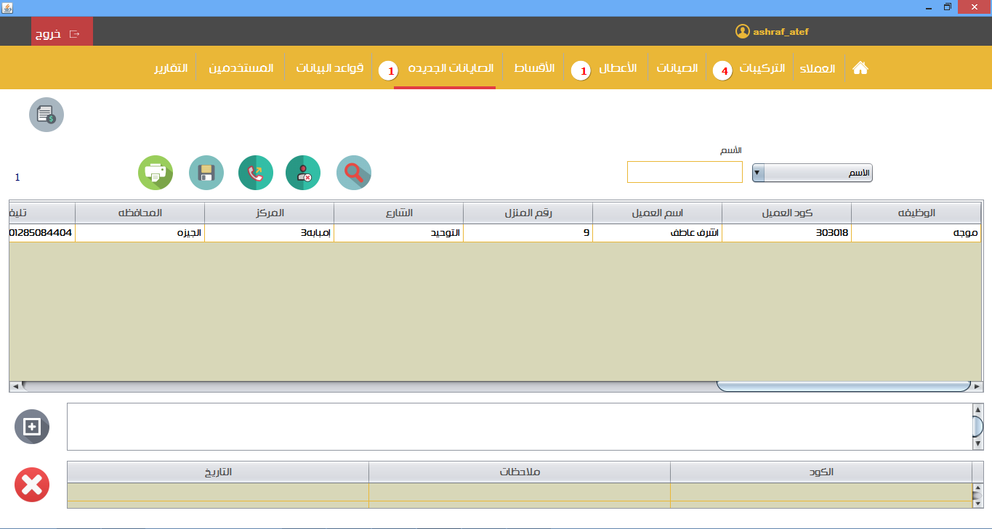Click the horizontal scrollbar thumb under the table
Image resolution: width=992 pixels, height=529 pixels.
tap(844, 386)
